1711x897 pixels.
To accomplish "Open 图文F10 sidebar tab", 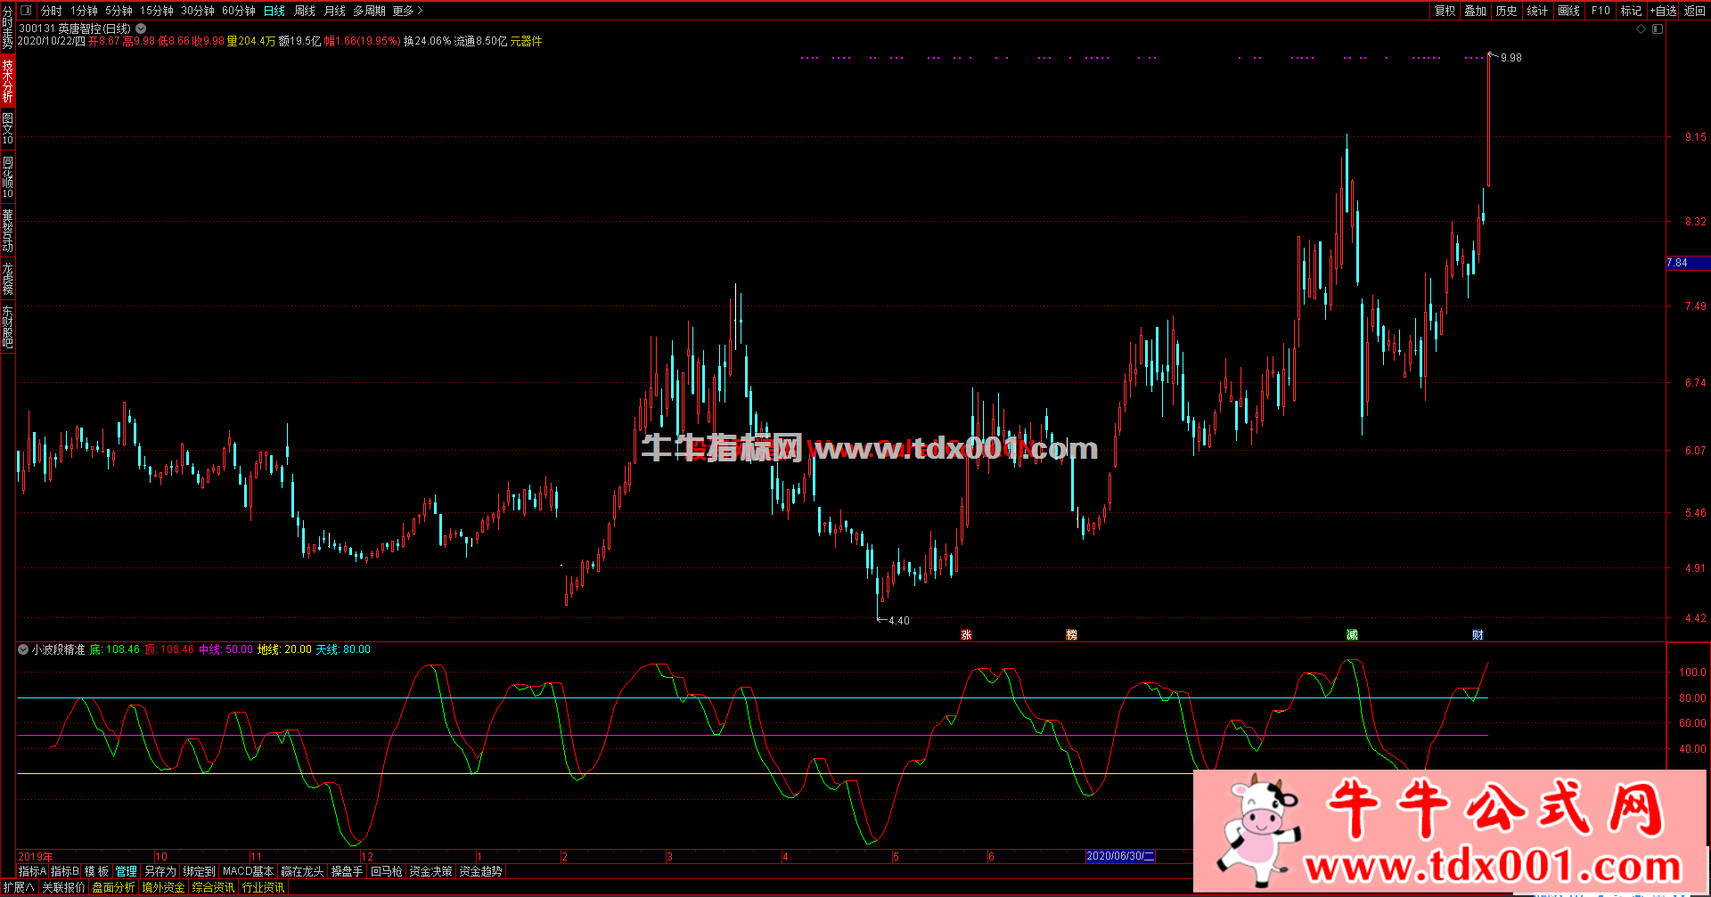I will [x=7, y=129].
